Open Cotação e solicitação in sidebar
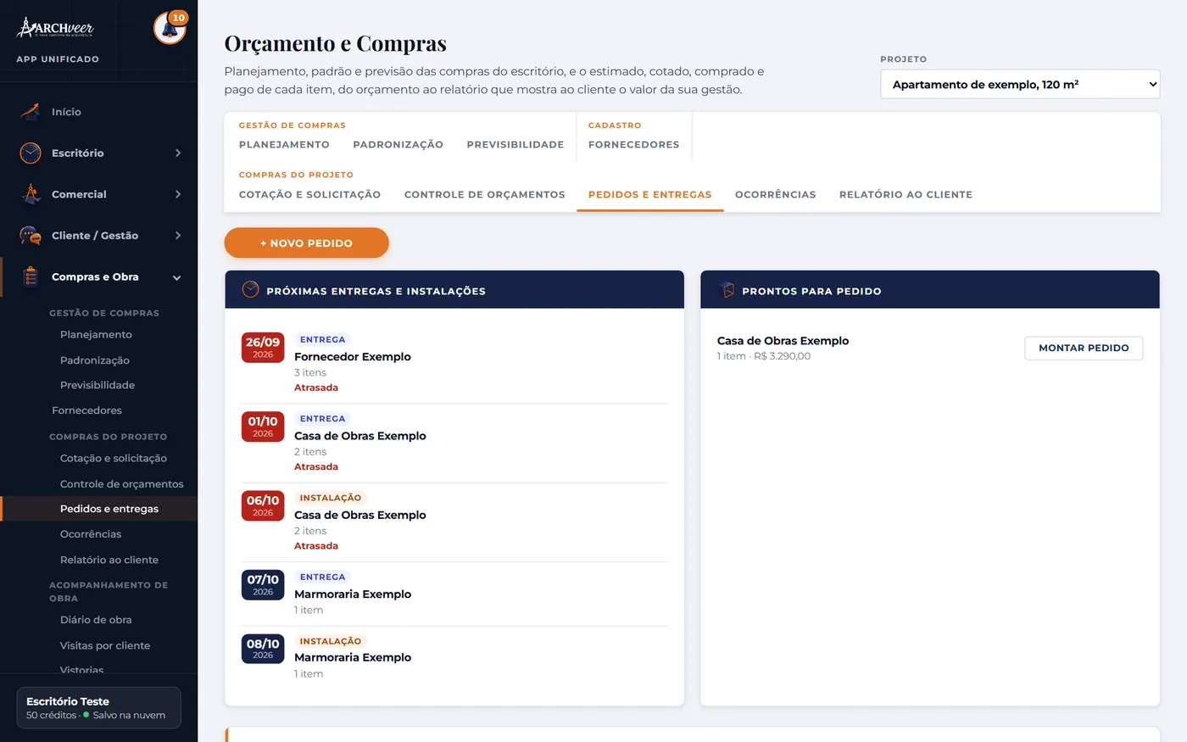The width and height of the screenshot is (1187, 742). [114, 459]
